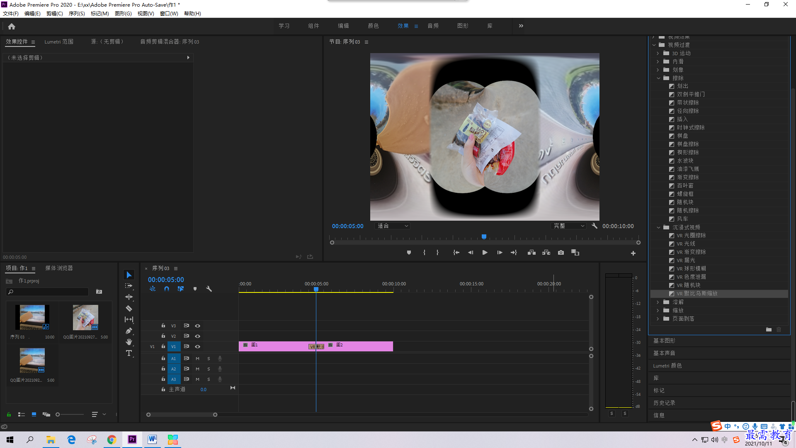Collapse the 沉浸式视频 folder
This screenshot has height=448, width=796.
[x=658, y=227]
